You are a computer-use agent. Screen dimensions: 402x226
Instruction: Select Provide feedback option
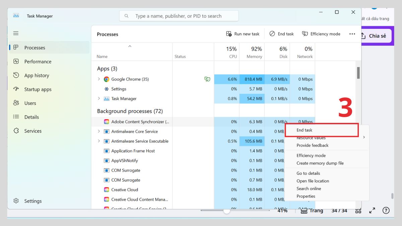point(312,145)
